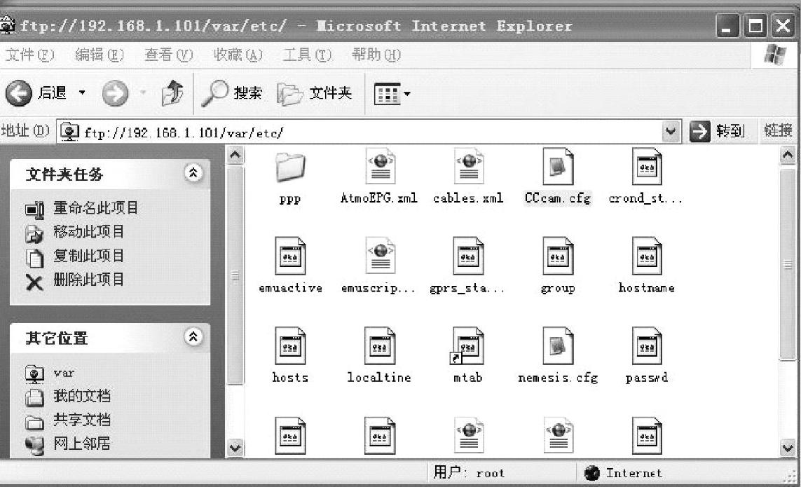The width and height of the screenshot is (801, 487).
Task: Open the Forward button history dropdown arrow
Action: (x=143, y=93)
